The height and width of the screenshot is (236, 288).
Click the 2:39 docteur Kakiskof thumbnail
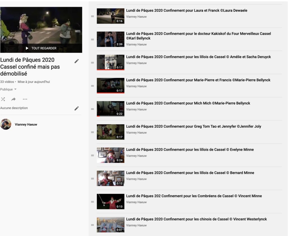tap(111, 39)
